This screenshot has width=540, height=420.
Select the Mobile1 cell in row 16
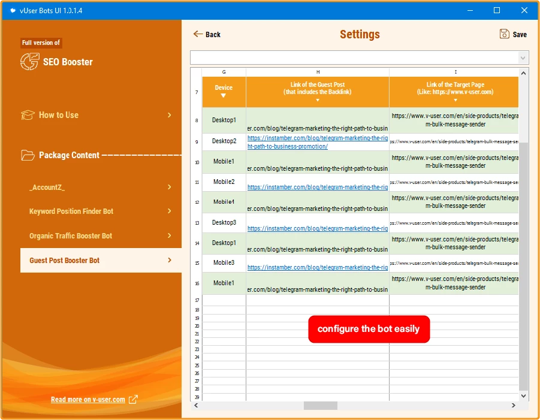pos(224,283)
